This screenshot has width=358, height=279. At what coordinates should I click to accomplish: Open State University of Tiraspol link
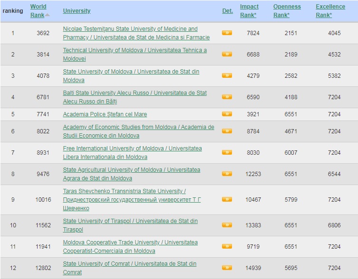pos(130,225)
